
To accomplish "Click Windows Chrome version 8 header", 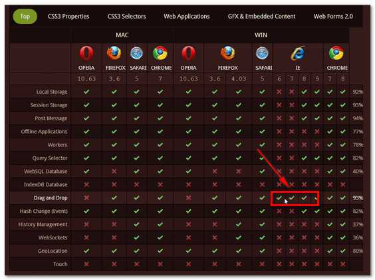I will pos(342,78).
